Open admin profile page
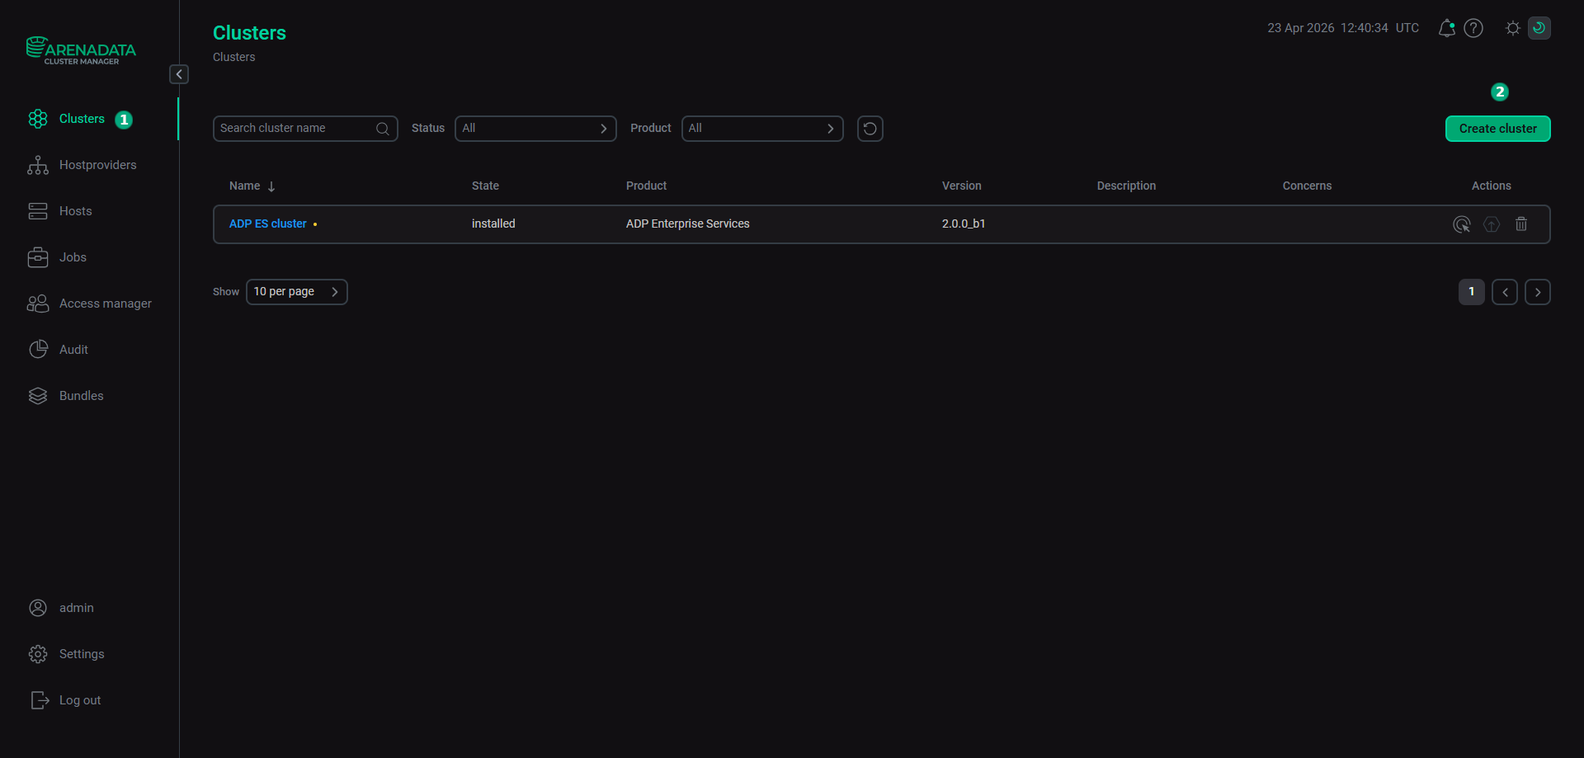This screenshot has width=1584, height=758. tap(77, 608)
